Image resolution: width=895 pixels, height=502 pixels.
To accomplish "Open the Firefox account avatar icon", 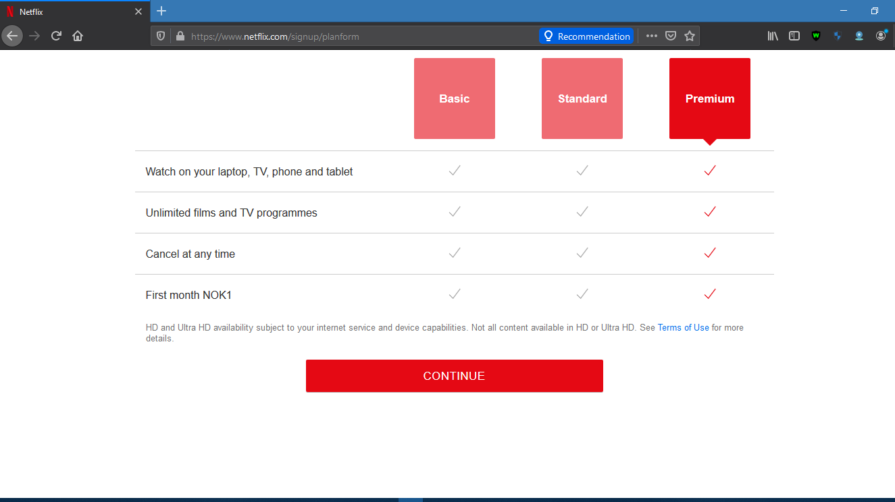I will click(881, 35).
